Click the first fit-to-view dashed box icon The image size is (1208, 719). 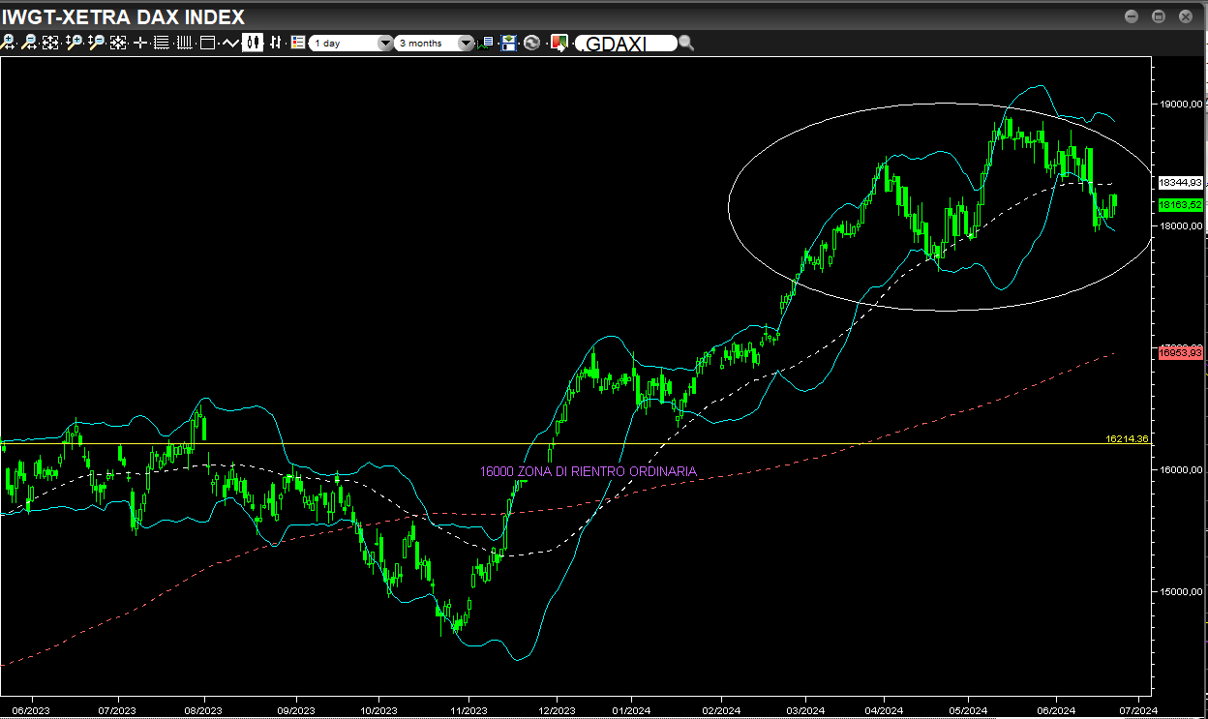pyautogui.click(x=50, y=43)
